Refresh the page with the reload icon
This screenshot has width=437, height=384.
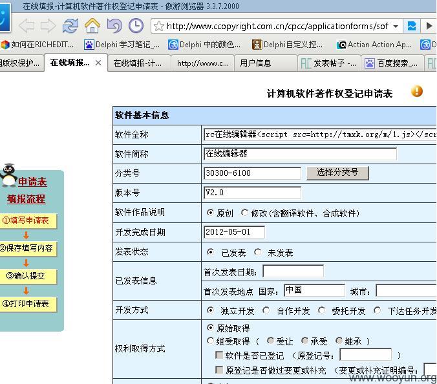(70, 26)
